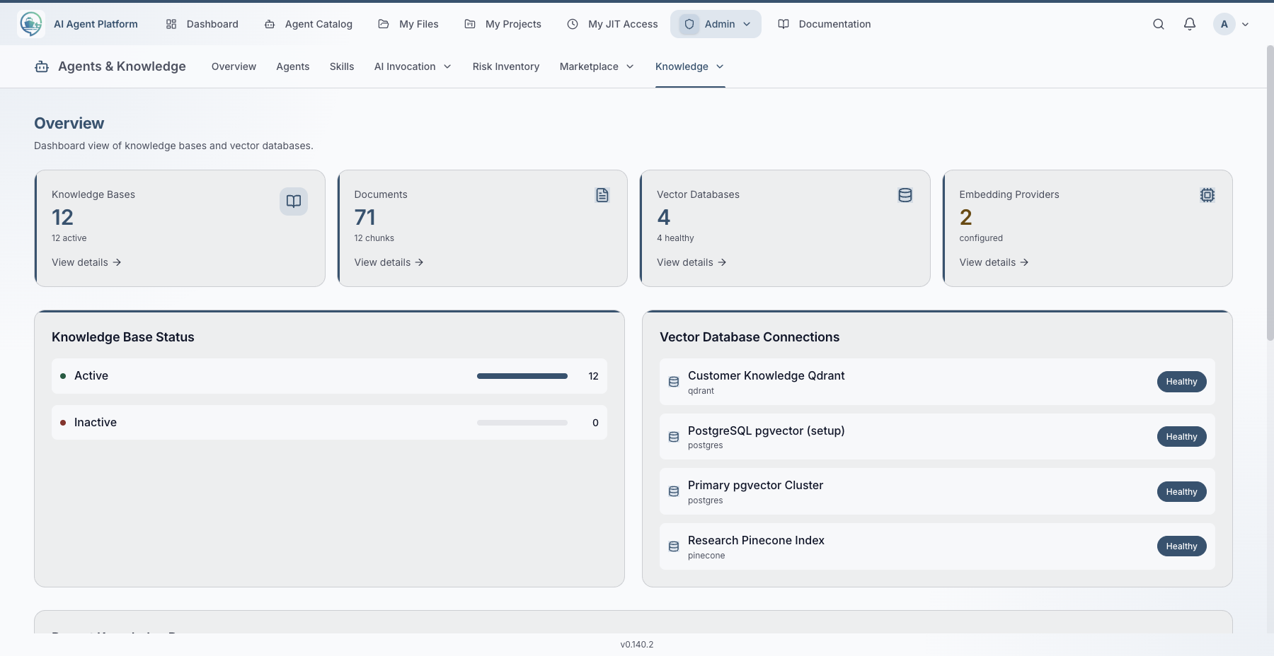This screenshot has height=656, width=1274.
Task: Switch to the Agents tab
Action: [293, 66]
